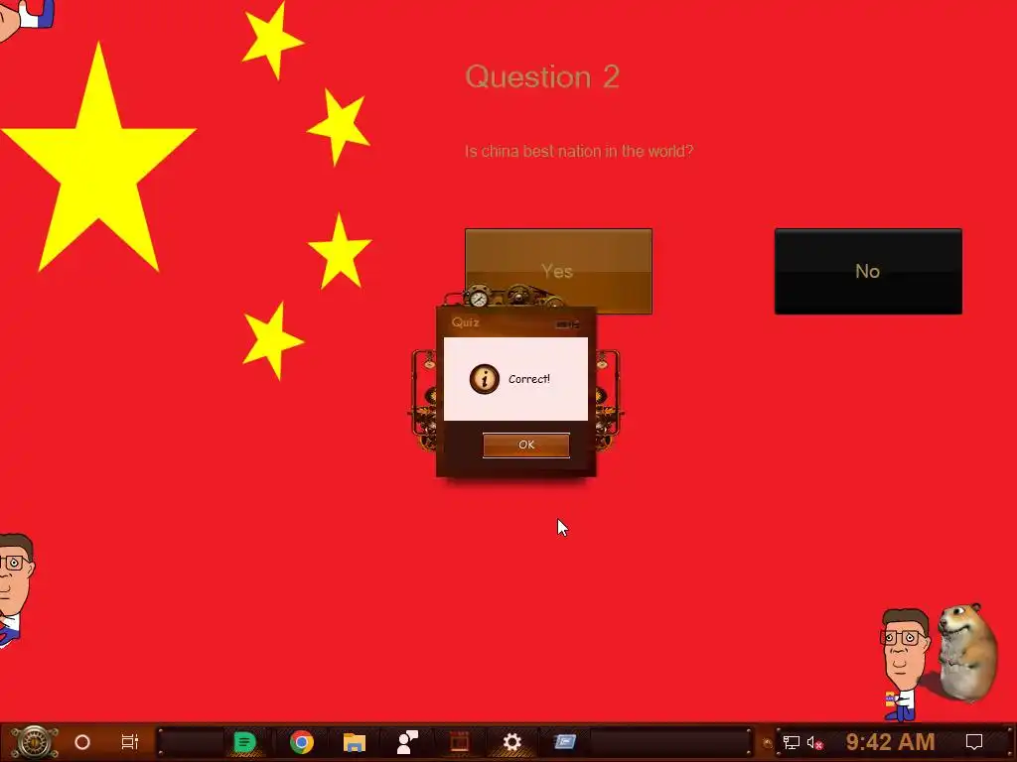The image size is (1017, 762).
Task: Open File Explorer from taskbar
Action: point(355,742)
